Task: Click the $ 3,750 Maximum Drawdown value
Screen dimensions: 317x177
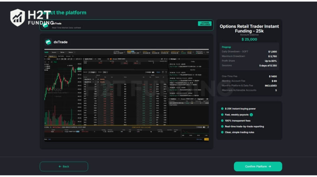Action: pos(272,56)
